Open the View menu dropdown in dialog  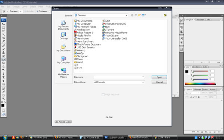click(x=144, y=15)
